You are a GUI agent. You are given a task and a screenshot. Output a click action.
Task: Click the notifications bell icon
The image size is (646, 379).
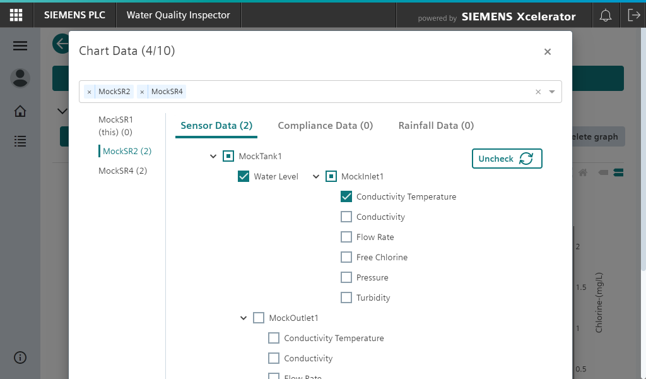click(x=605, y=15)
